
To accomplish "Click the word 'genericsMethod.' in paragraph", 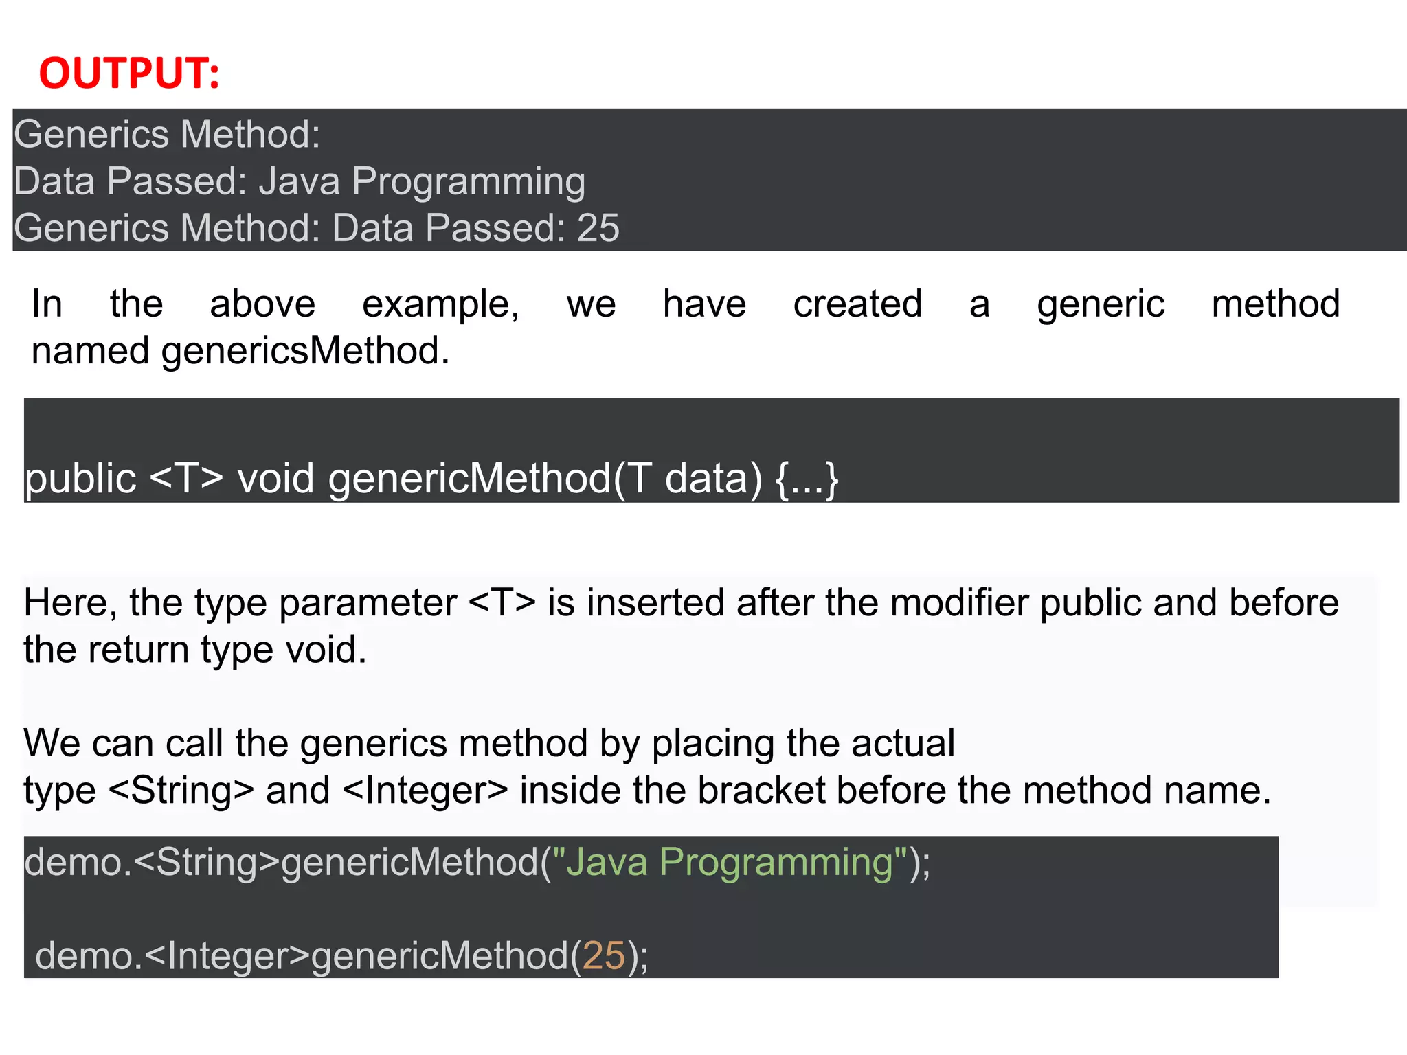I will [x=305, y=351].
